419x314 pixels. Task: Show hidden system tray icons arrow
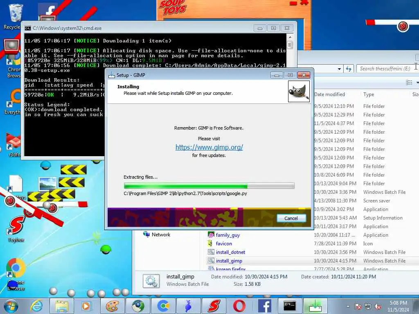coord(348,307)
